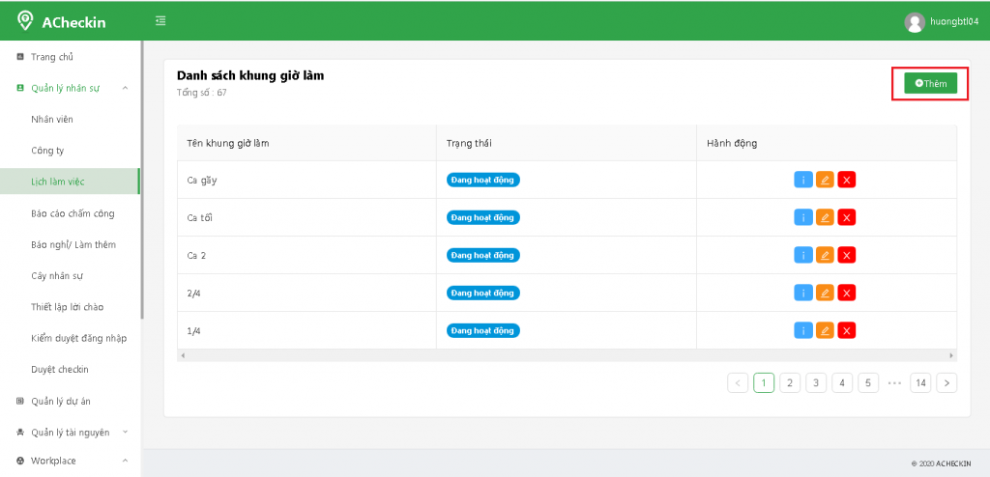Collapse the sidebar with the menu fold icon
Screen dimensions: 990x477
161,21
